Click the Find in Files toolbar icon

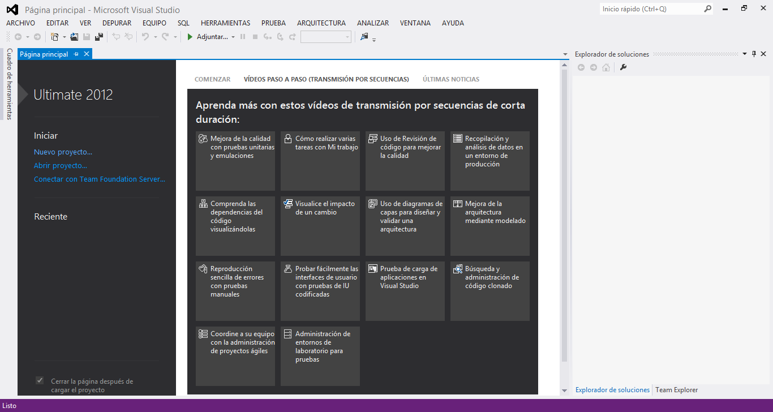coord(364,37)
